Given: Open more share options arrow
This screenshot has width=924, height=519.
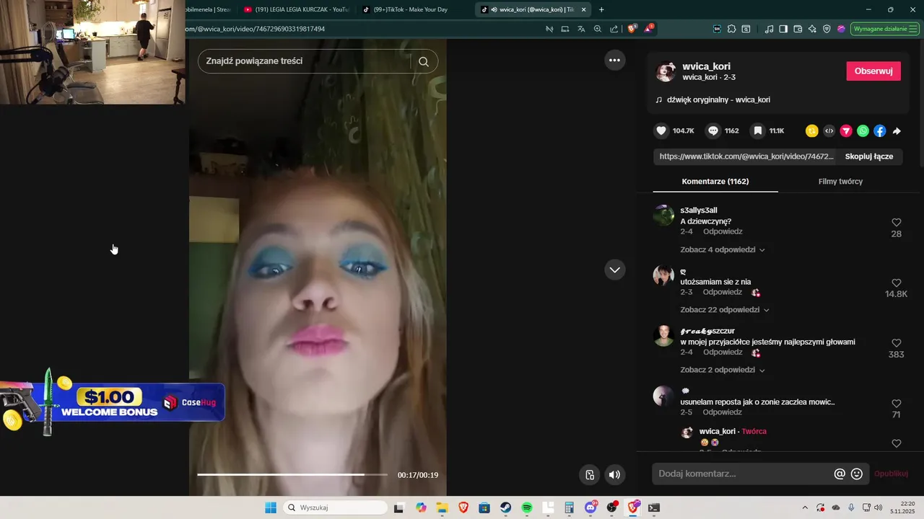Looking at the screenshot, I should [897, 130].
